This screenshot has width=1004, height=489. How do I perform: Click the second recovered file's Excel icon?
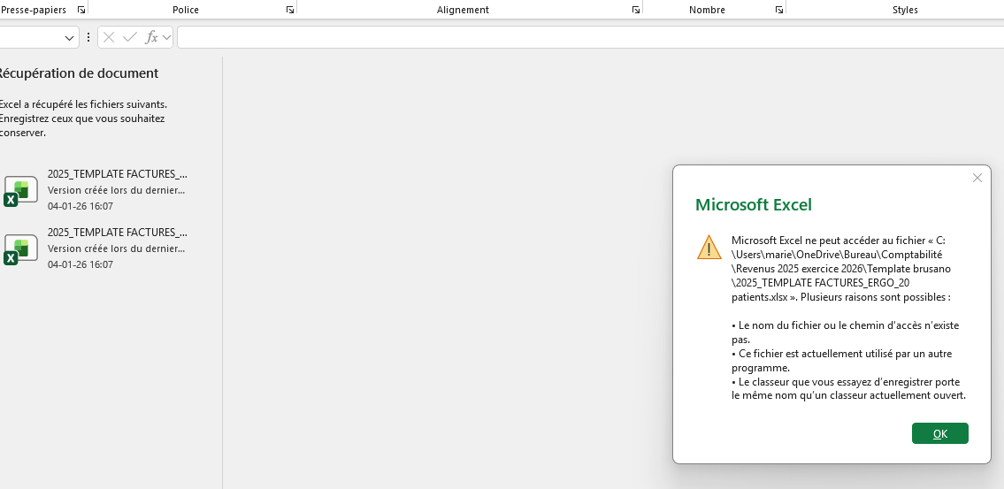[21, 249]
